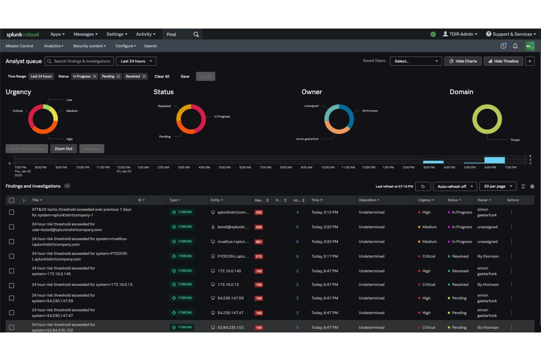Click the plus button next to Hide Timeline
This screenshot has height=361, width=541.
tap(530, 61)
